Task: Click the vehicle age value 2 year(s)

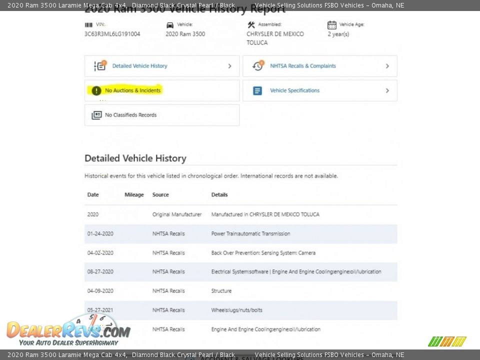Action: (338, 34)
